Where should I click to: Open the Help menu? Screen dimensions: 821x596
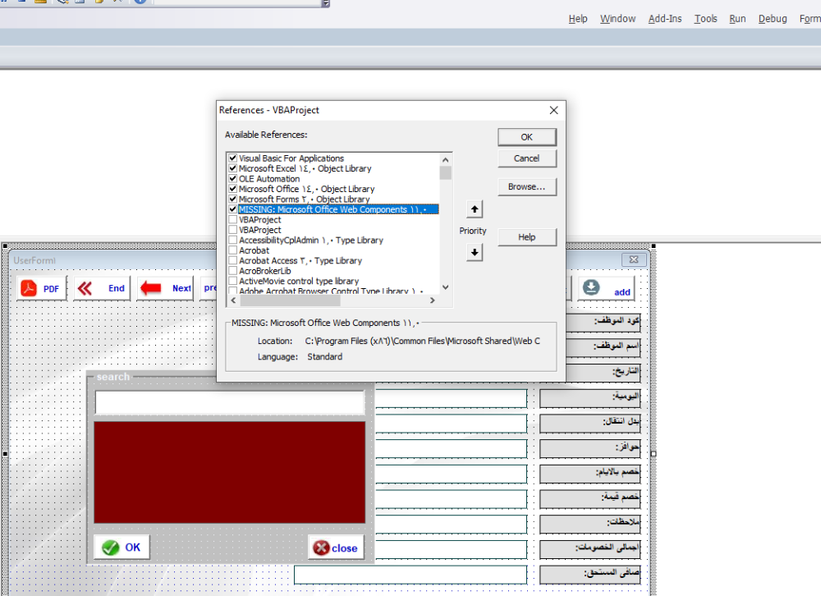pos(578,19)
